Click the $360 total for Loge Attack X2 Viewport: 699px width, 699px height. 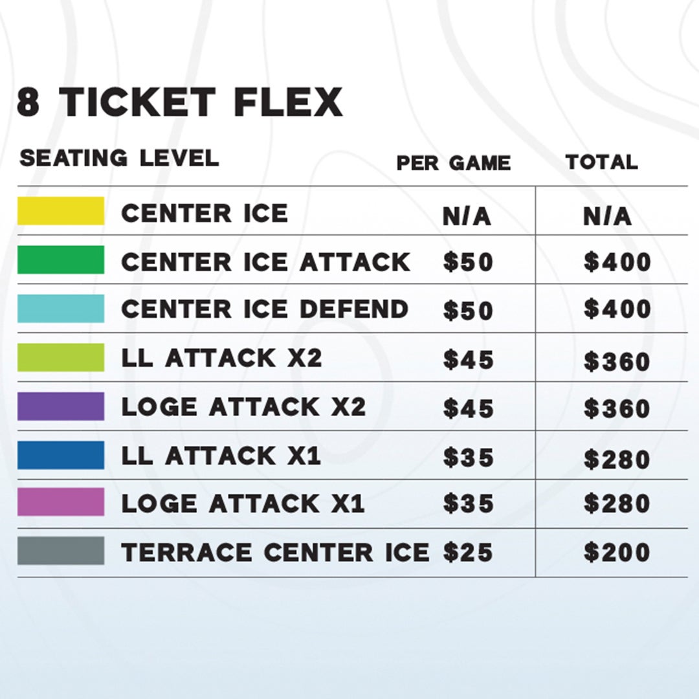pyautogui.click(x=617, y=408)
